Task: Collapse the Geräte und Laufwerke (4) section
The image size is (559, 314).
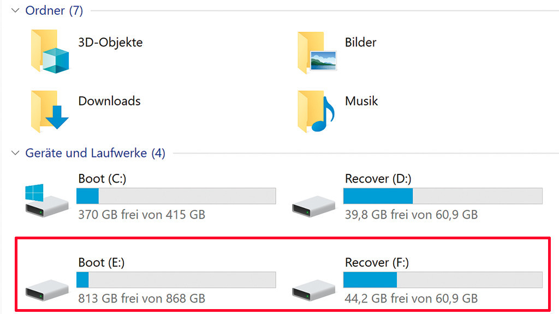Action: tap(15, 153)
